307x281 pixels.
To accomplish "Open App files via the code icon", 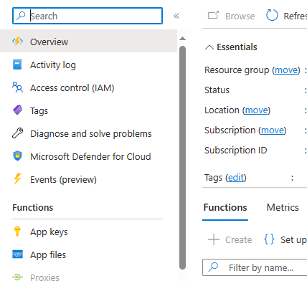I will point(17,254).
